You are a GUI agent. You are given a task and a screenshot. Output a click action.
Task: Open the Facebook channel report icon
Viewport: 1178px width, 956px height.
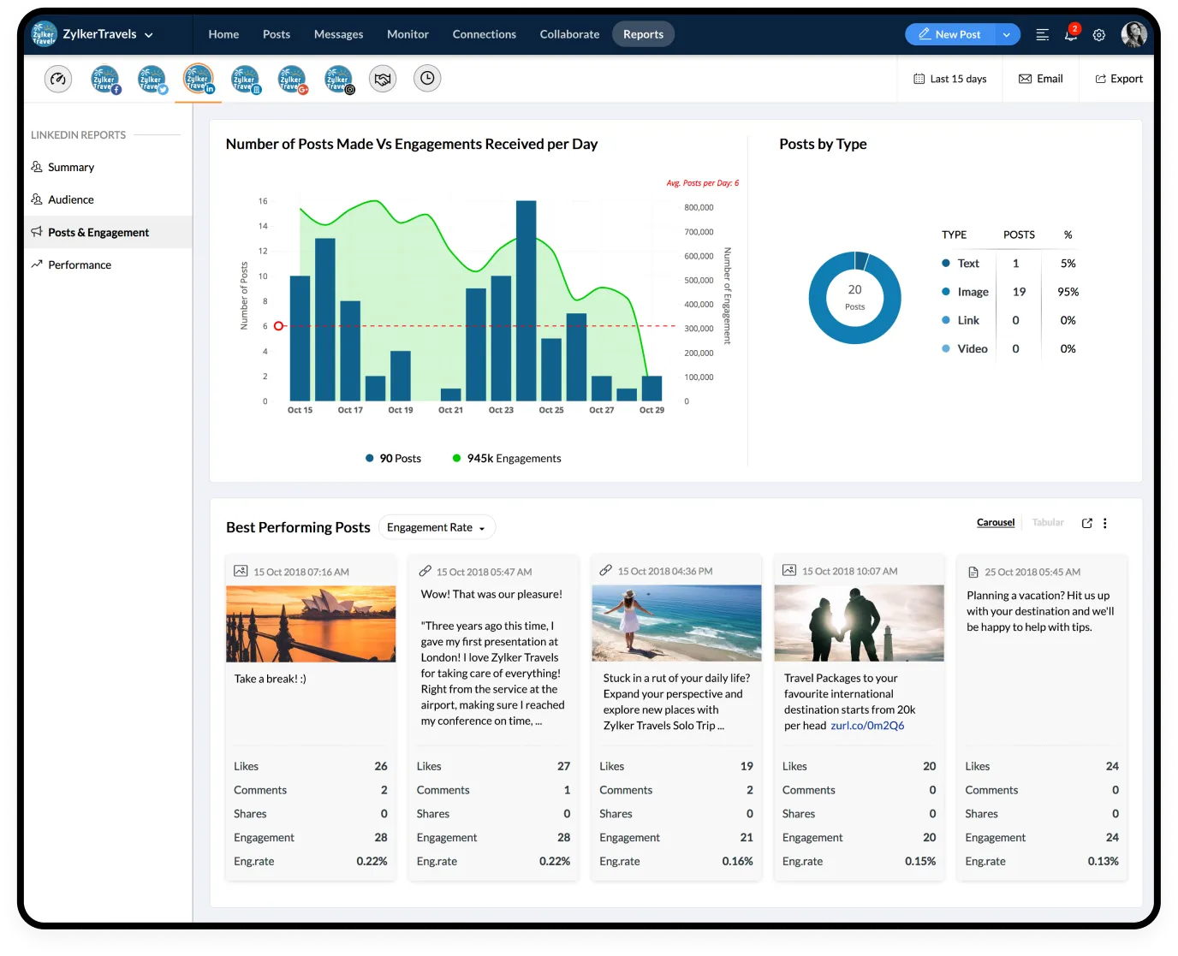click(x=105, y=79)
